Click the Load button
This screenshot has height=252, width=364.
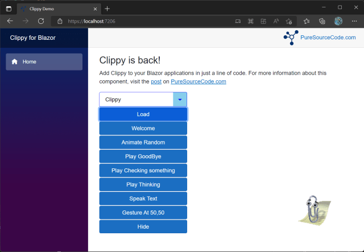click(143, 114)
